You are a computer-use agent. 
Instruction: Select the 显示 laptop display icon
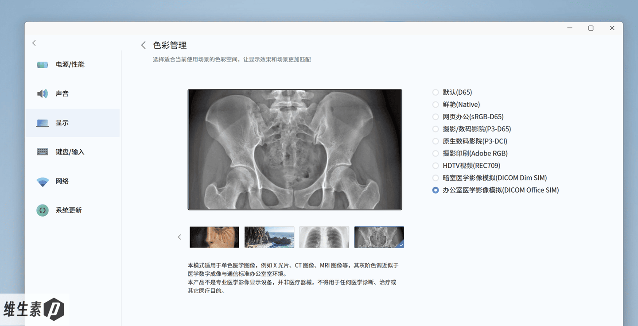[43, 123]
